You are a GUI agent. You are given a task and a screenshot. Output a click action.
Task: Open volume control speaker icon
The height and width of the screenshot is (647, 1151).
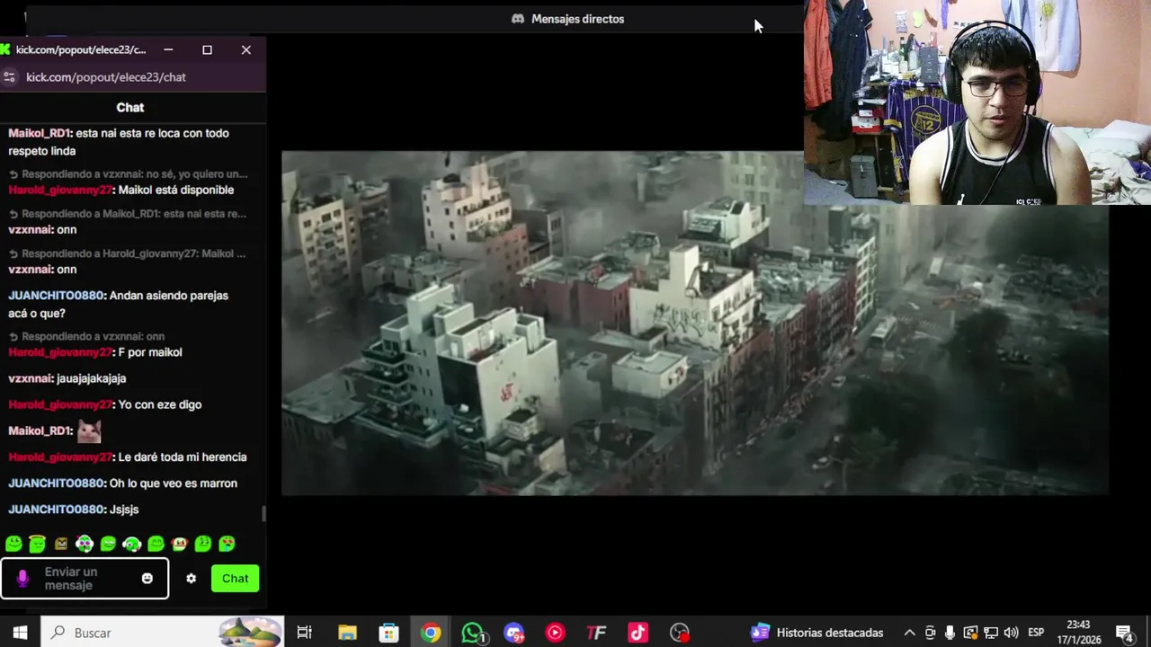tap(1011, 633)
